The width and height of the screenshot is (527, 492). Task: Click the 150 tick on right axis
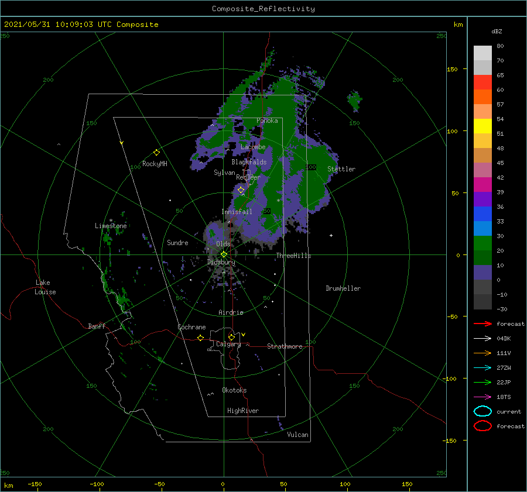point(452,69)
